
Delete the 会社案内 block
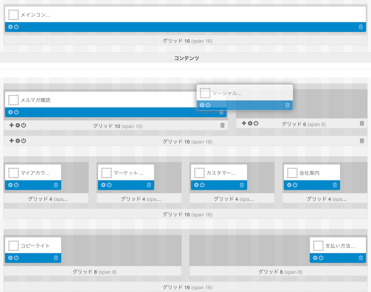pyautogui.click(x=335, y=185)
